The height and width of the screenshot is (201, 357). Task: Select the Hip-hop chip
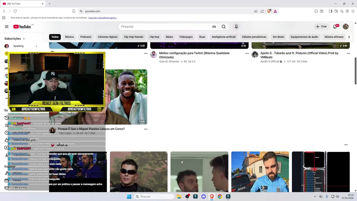(155, 37)
